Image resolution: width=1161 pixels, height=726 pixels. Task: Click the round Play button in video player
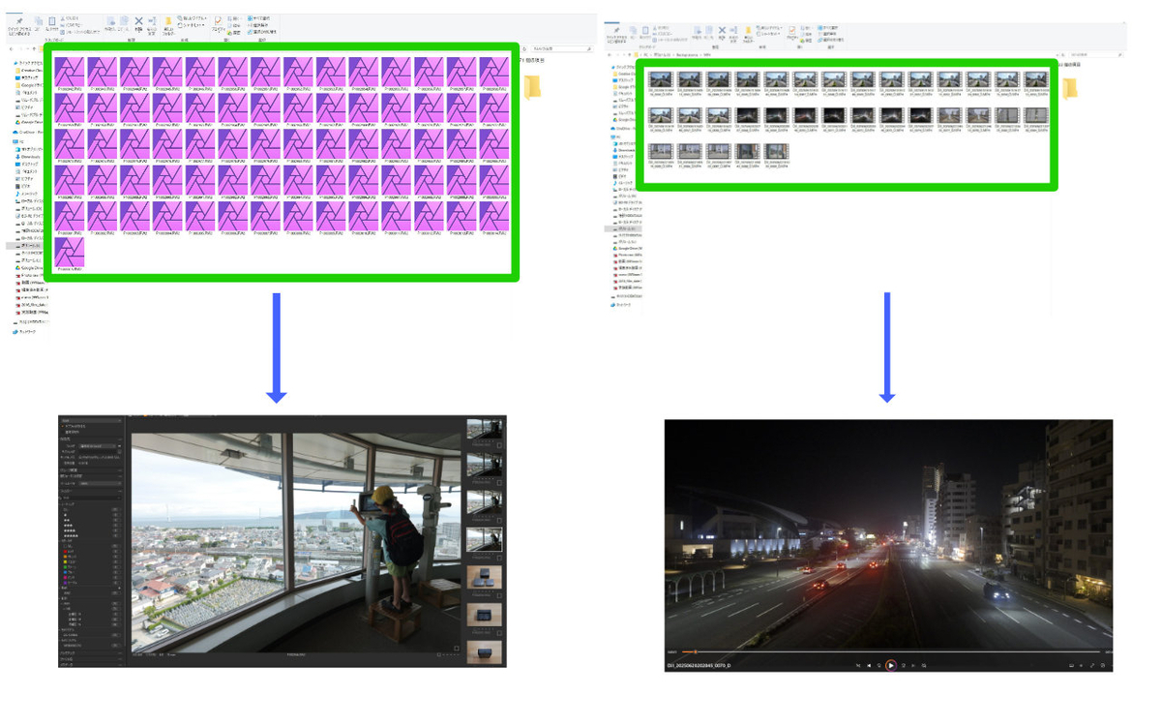(x=891, y=666)
